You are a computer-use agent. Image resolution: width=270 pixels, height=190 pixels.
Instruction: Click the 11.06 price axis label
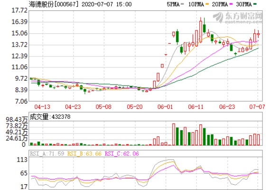coord(19,67)
